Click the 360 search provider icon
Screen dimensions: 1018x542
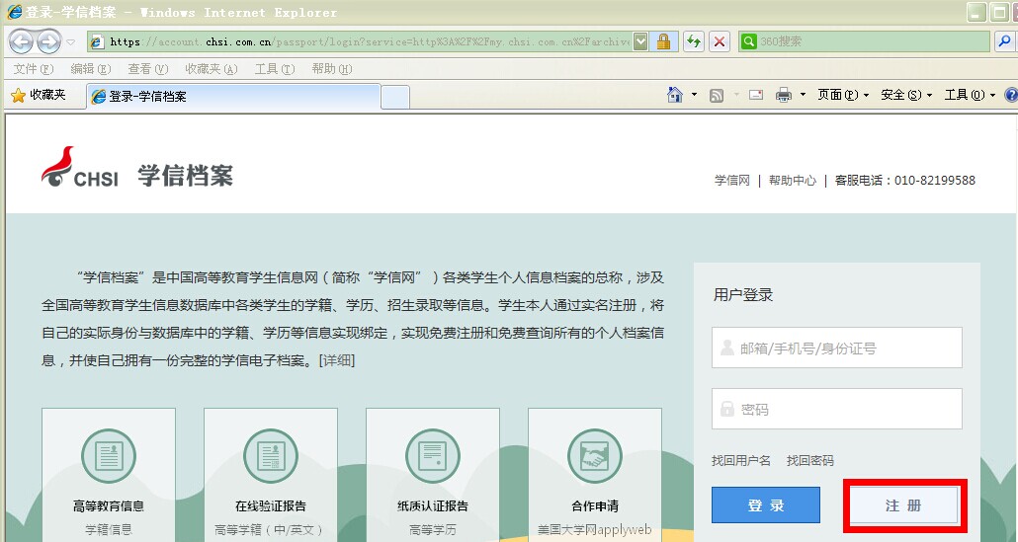click(748, 41)
